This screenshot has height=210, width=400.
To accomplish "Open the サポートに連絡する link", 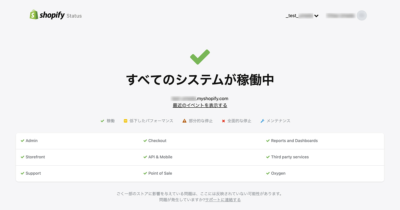I will [x=223, y=200].
